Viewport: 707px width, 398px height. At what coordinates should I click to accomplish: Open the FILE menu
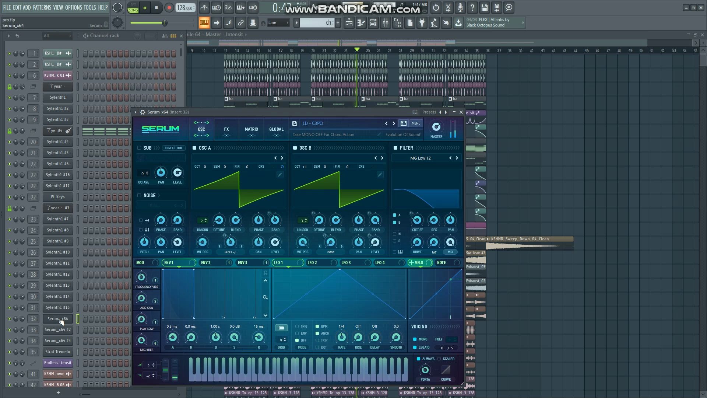(7, 7)
